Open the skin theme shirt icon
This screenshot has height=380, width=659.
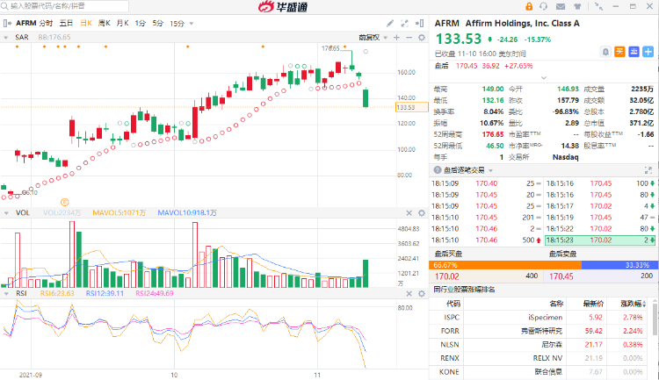577,6
